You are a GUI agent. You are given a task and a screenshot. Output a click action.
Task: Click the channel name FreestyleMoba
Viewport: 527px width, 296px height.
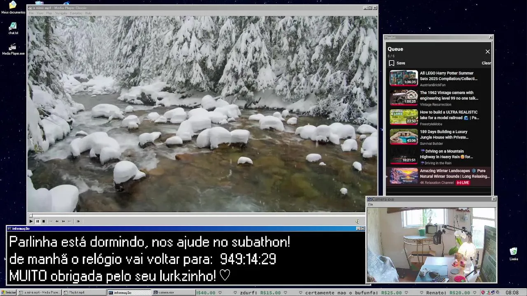point(431,124)
